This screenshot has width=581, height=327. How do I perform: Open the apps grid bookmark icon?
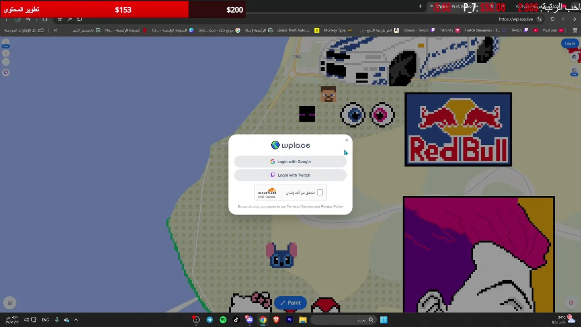click(x=575, y=30)
